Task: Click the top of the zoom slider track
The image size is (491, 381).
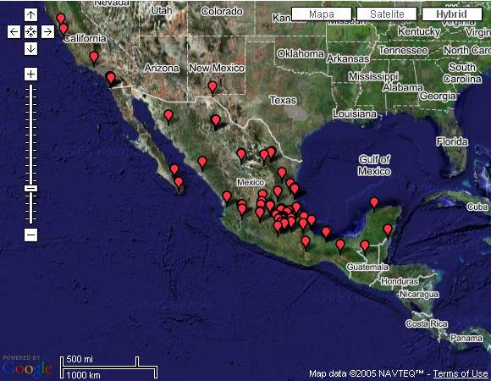Action: (30, 86)
